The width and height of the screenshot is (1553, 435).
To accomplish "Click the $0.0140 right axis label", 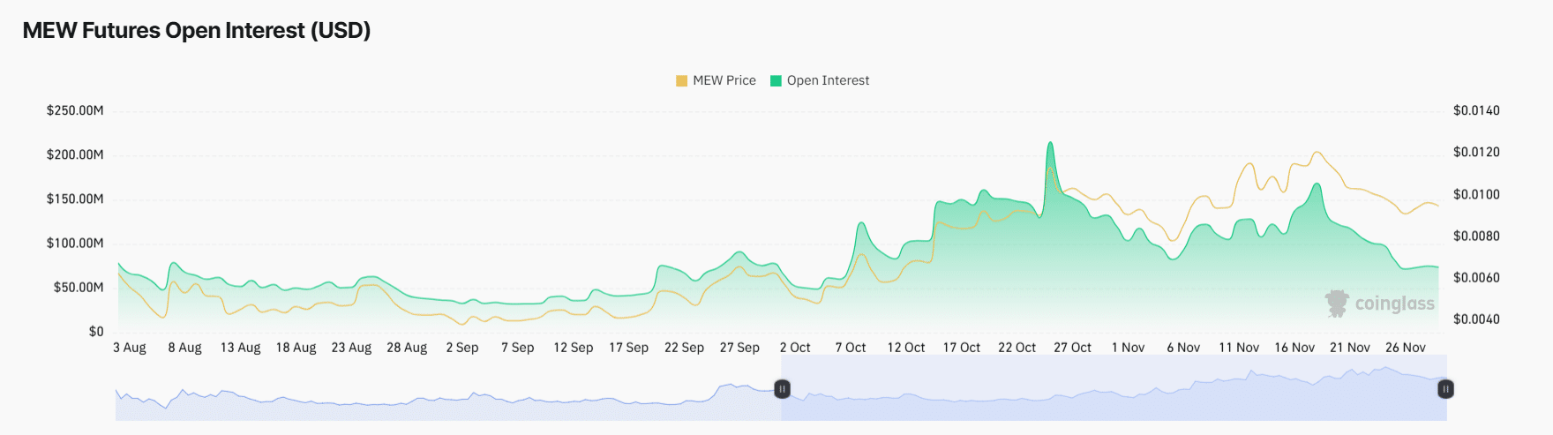I will point(1476,110).
